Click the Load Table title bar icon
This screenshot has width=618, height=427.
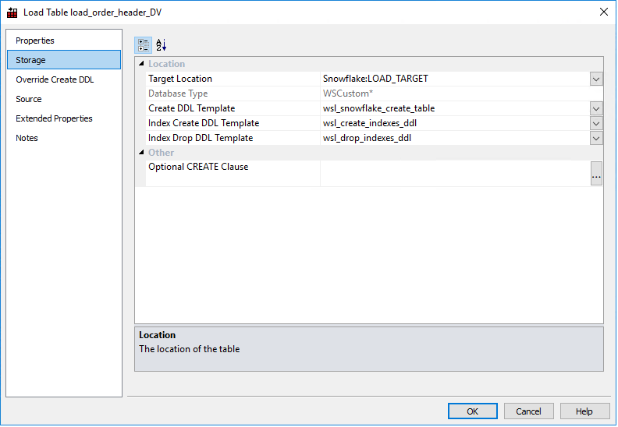12,12
